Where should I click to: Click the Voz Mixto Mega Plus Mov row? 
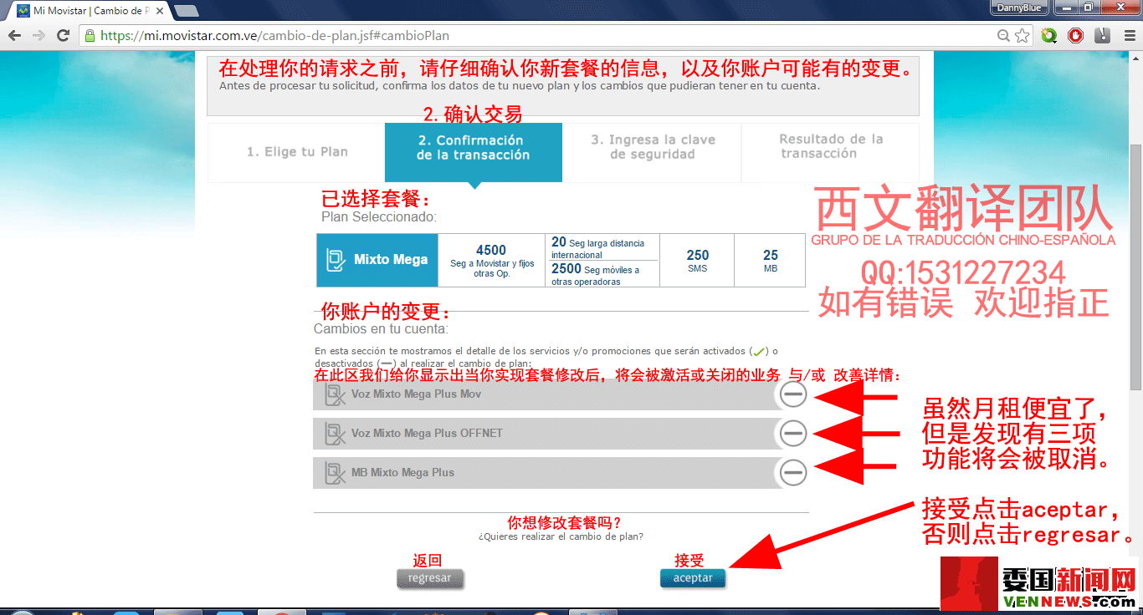pyautogui.click(x=561, y=394)
